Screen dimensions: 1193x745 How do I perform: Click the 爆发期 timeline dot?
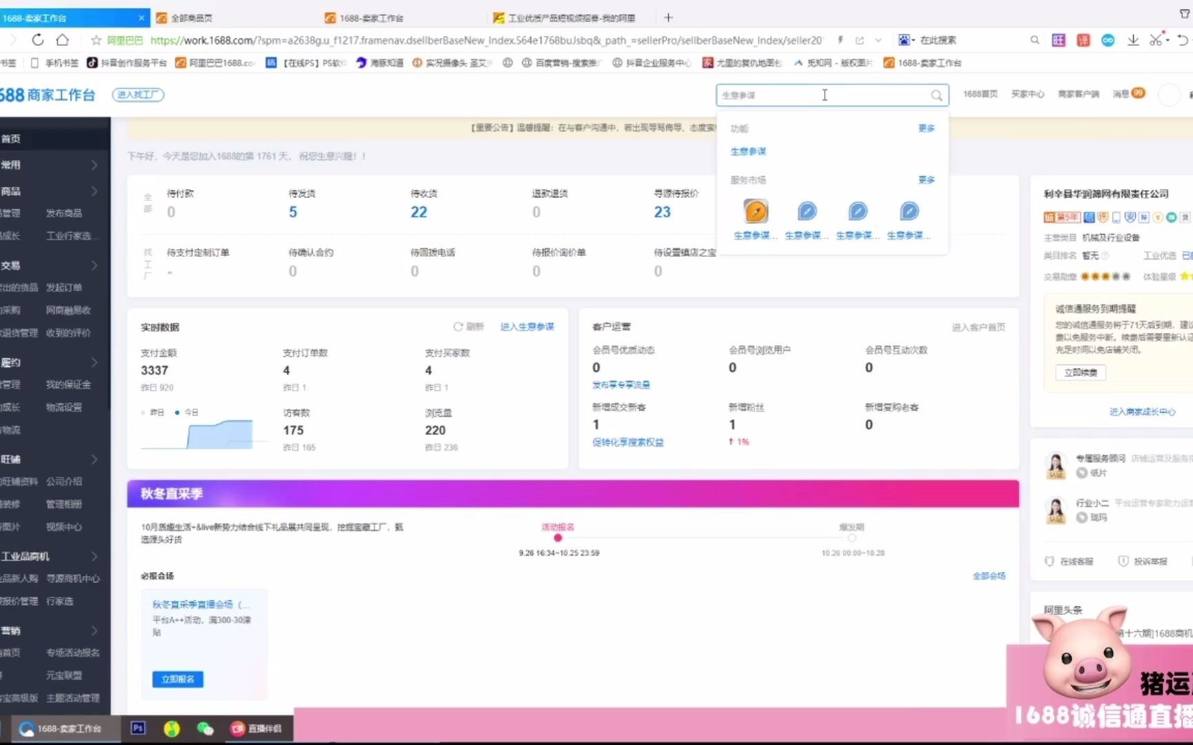pyautogui.click(x=852, y=538)
